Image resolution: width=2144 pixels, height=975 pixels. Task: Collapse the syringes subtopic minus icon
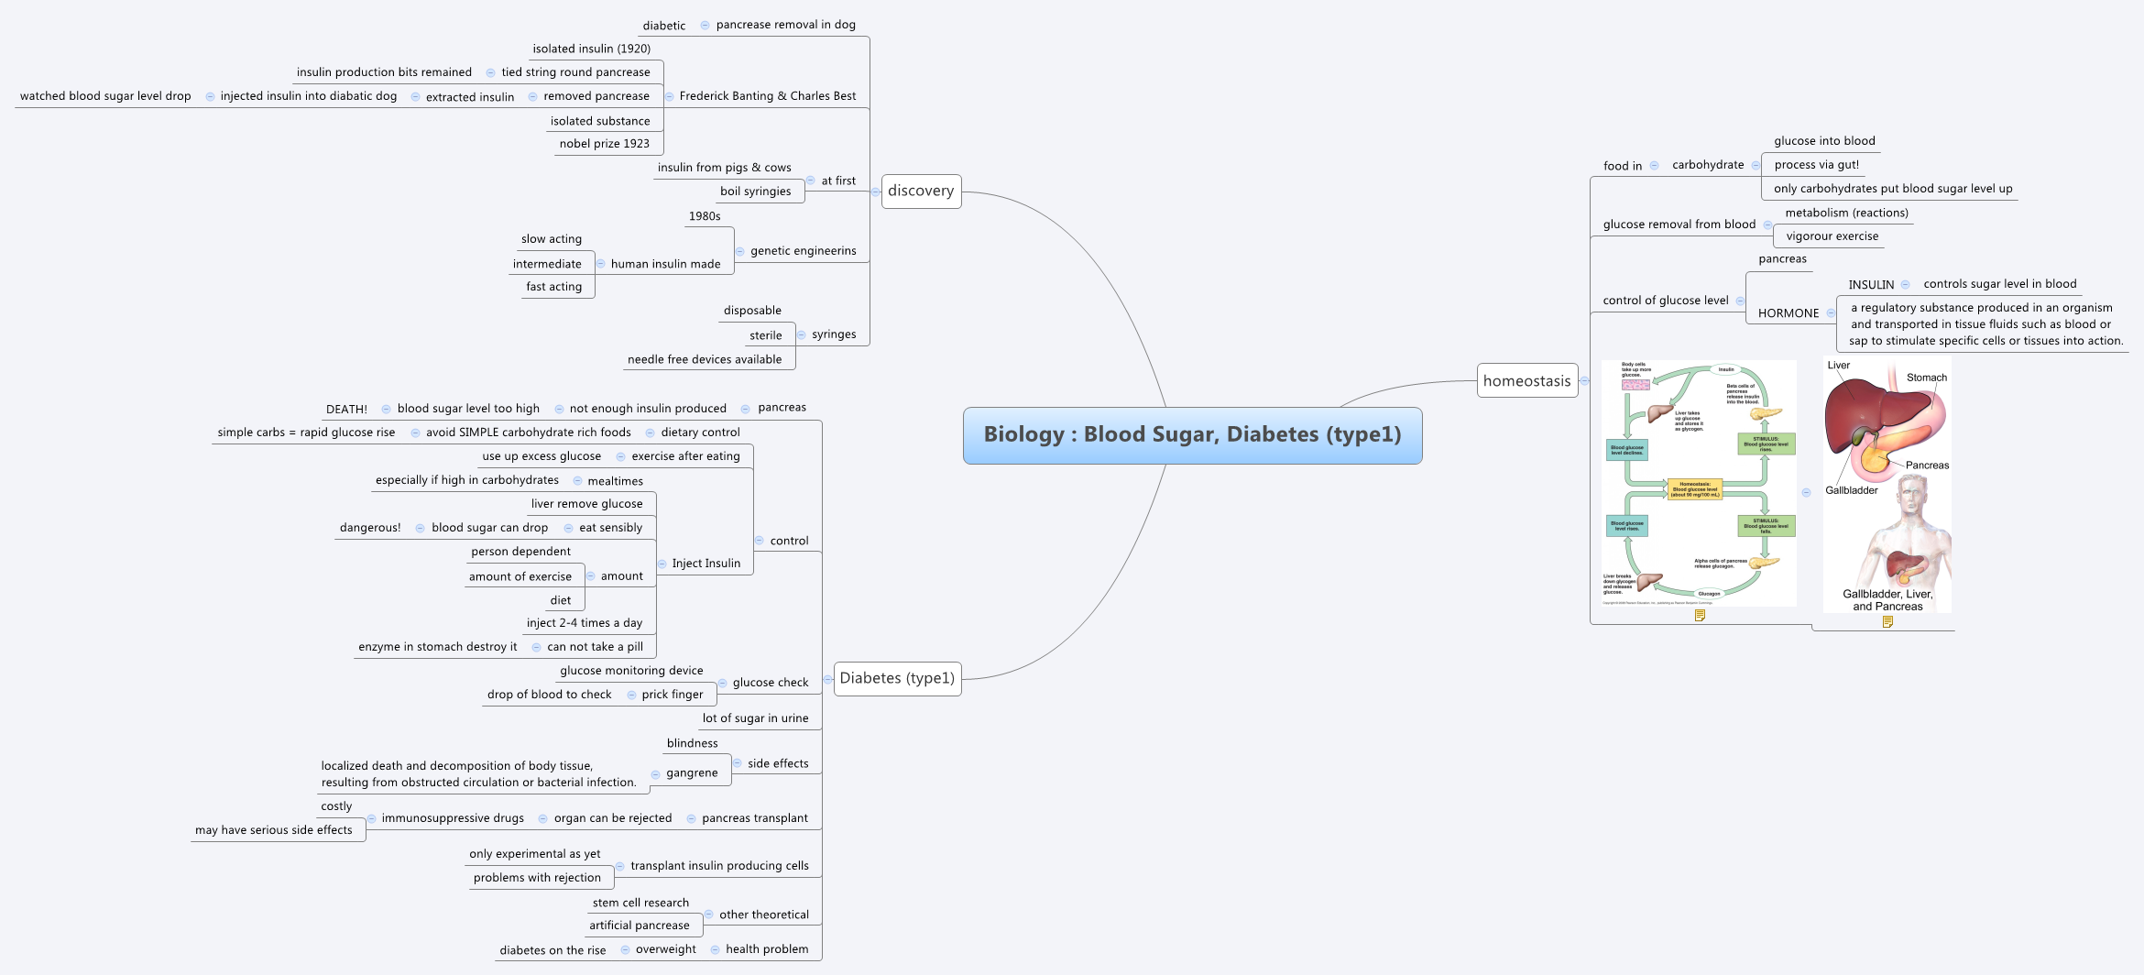coord(801,334)
